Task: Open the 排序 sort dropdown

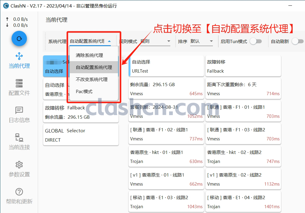Action: 201,41
